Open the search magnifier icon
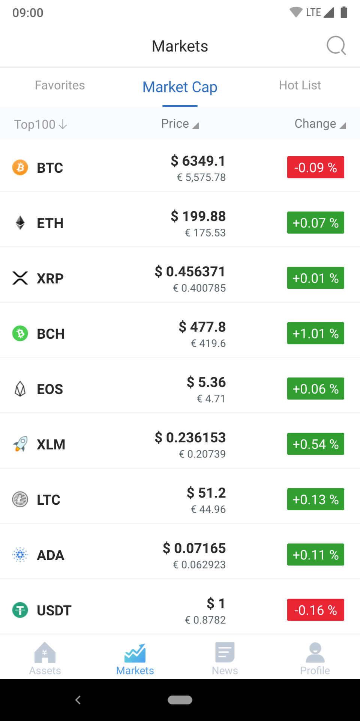 336,46
